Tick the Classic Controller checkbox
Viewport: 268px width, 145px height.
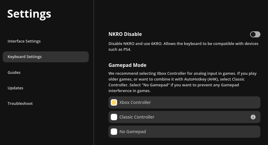point(114,117)
